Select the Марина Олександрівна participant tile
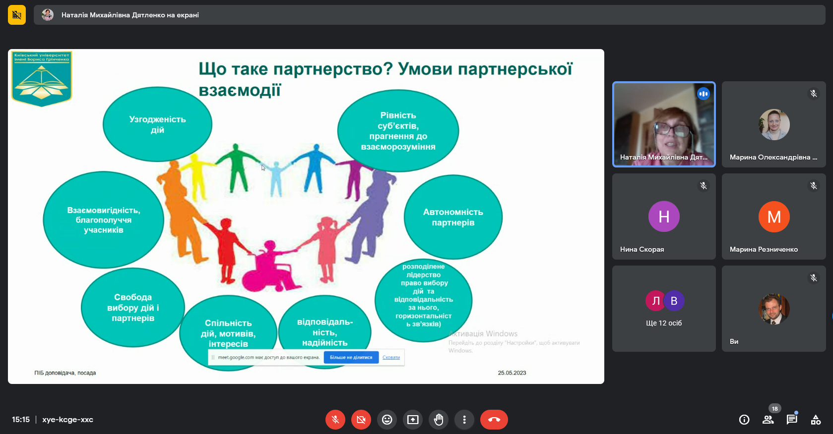 point(773,124)
